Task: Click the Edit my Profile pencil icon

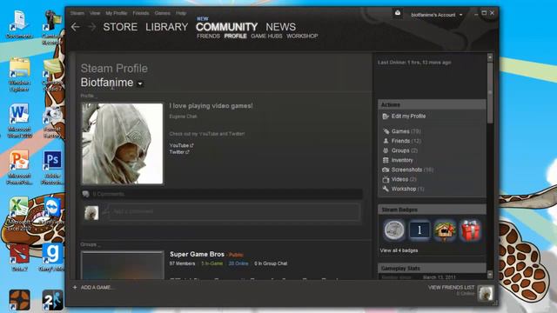Action: (x=386, y=116)
